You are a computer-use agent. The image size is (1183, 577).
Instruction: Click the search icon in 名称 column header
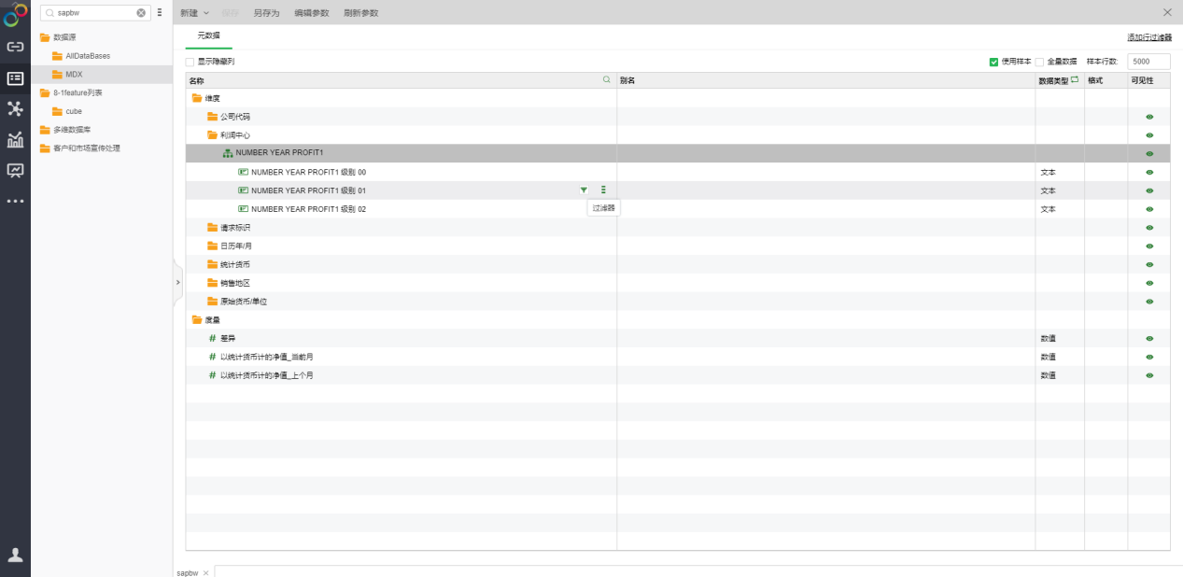coord(605,79)
